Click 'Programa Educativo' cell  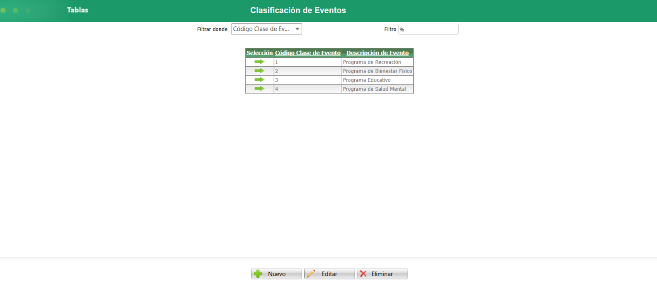(378, 80)
